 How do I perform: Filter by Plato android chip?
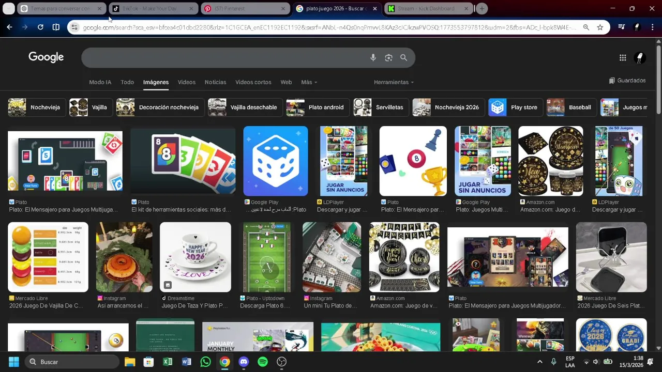tap(318, 107)
